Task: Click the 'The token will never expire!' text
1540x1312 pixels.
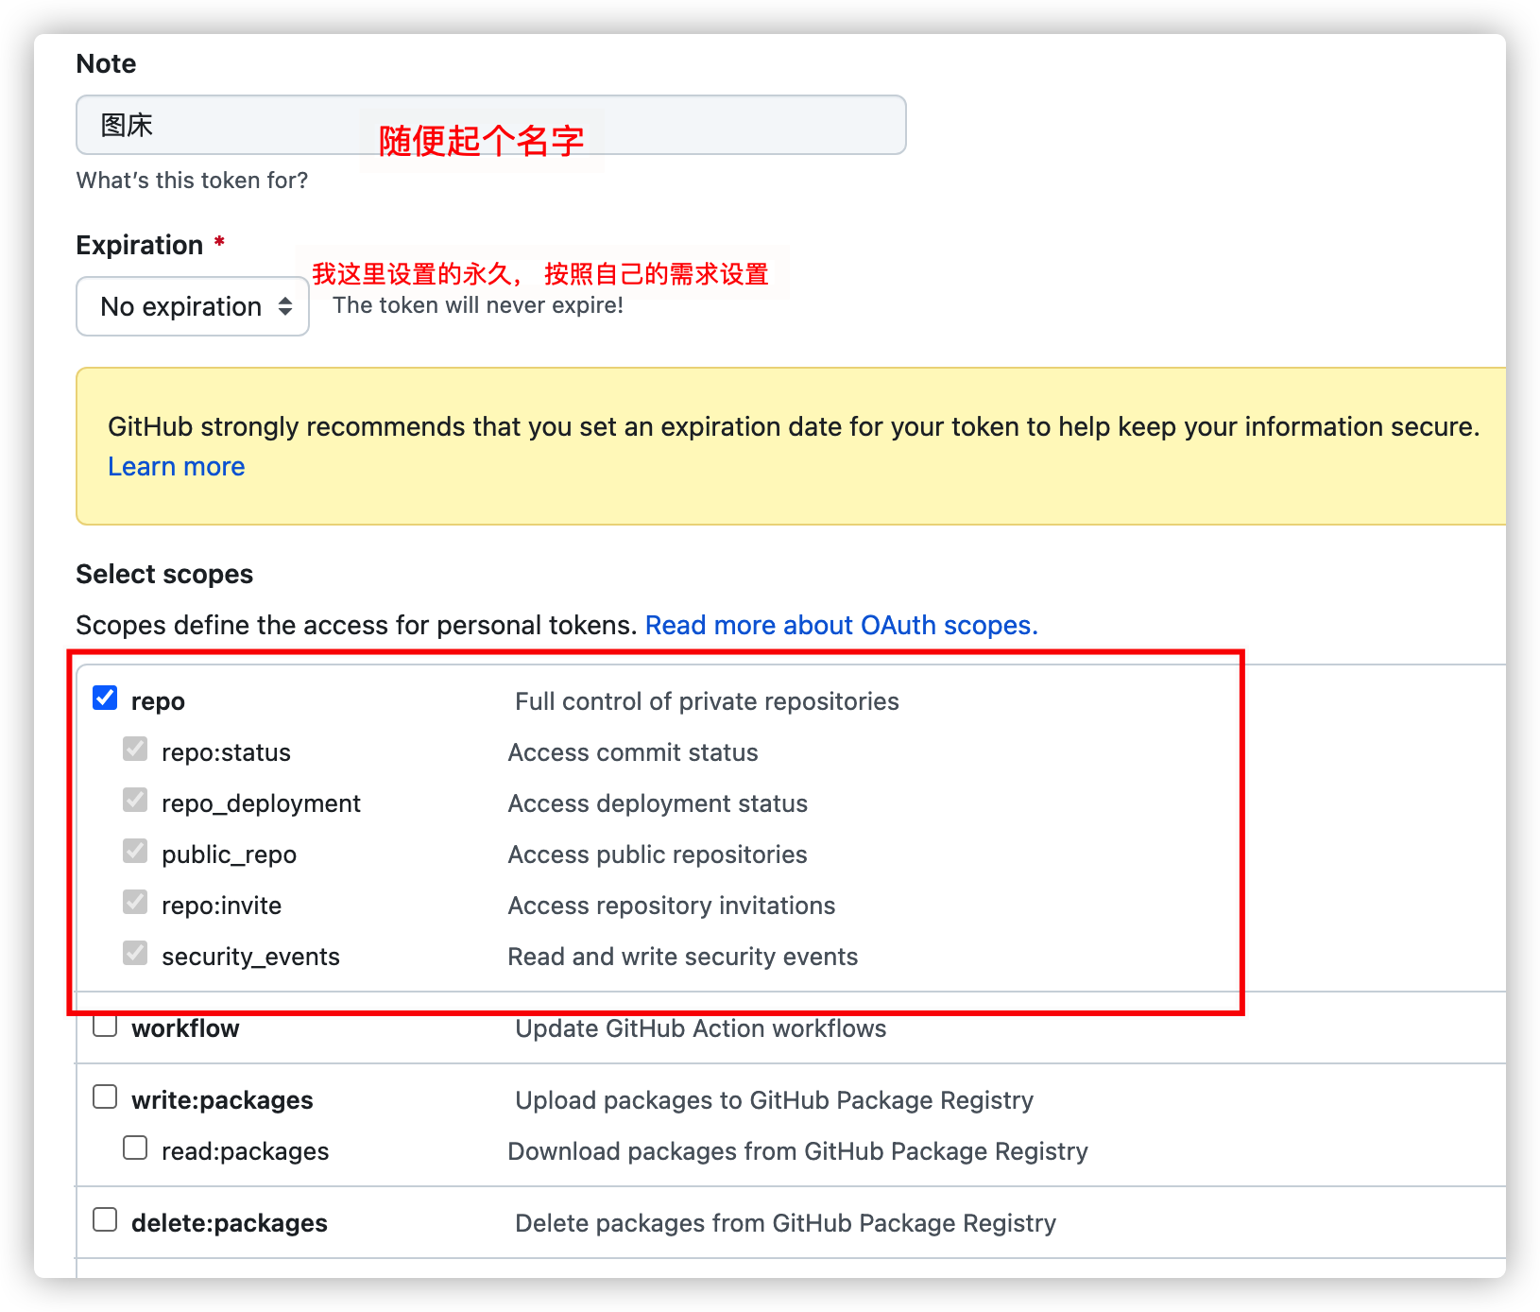Action: pos(478,305)
